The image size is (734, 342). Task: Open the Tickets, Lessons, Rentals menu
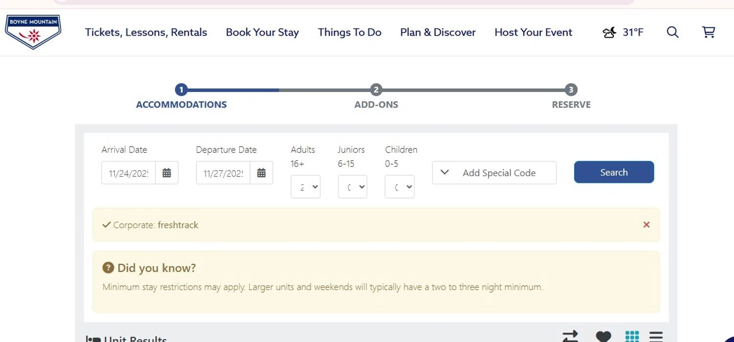[146, 32]
